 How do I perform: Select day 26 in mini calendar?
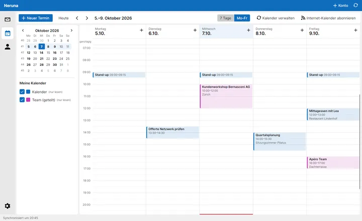tap(28, 65)
